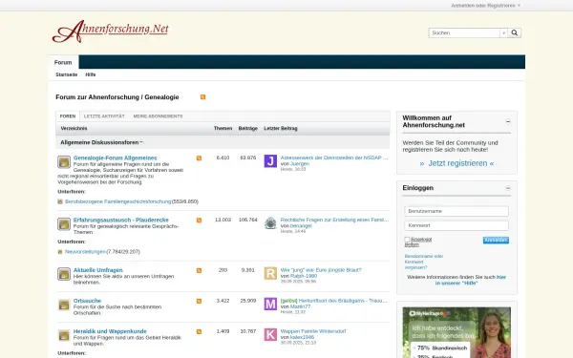
Task: Collapse the Einloggen box
Action: [x=508, y=188]
